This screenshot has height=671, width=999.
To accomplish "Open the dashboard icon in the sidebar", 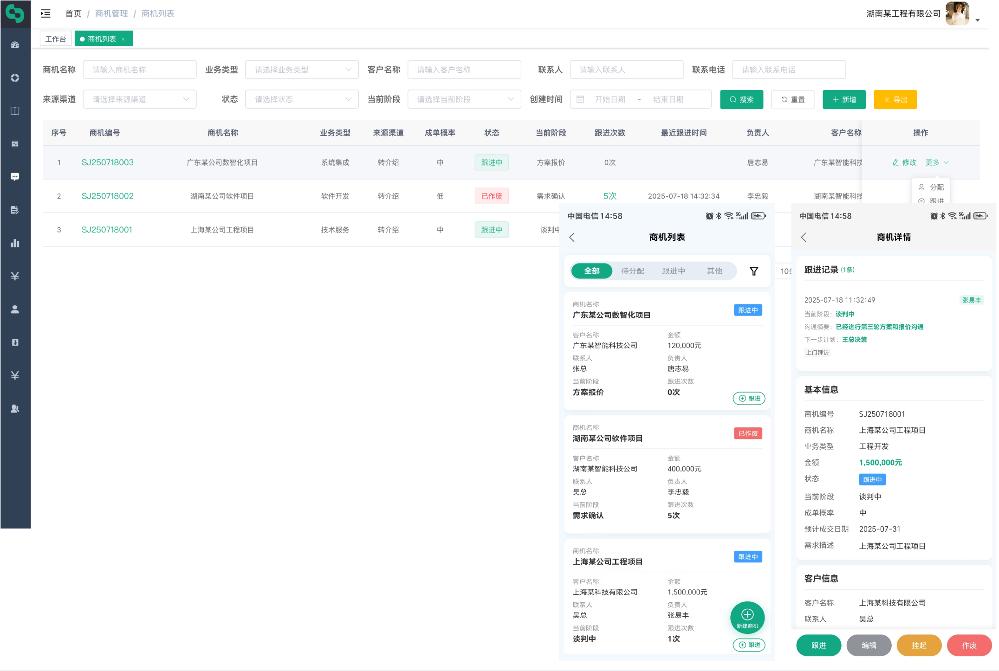I will [x=15, y=45].
